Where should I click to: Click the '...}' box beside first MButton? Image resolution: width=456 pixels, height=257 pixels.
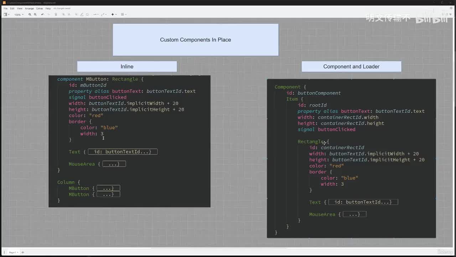coord(108,188)
